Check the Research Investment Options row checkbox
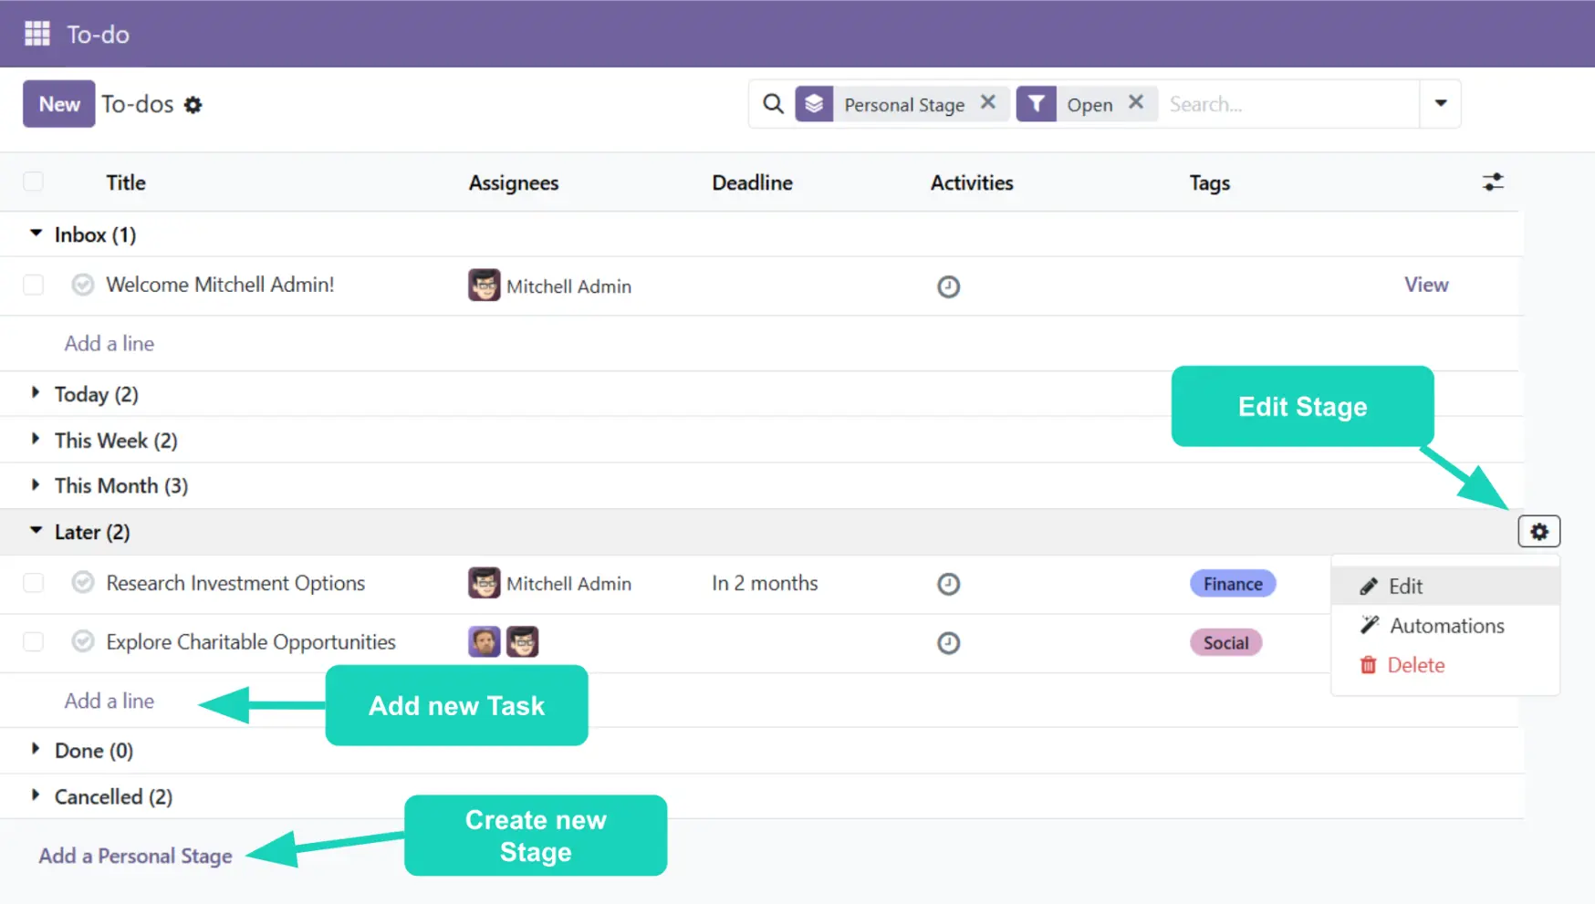This screenshot has height=904, width=1595. pyautogui.click(x=34, y=583)
